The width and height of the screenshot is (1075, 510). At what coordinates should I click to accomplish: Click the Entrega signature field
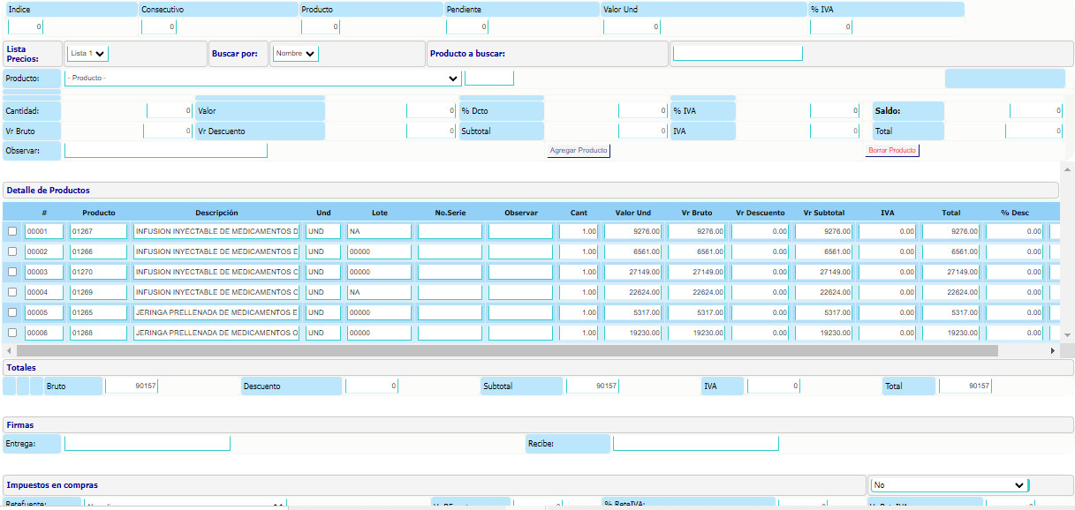tap(147, 443)
